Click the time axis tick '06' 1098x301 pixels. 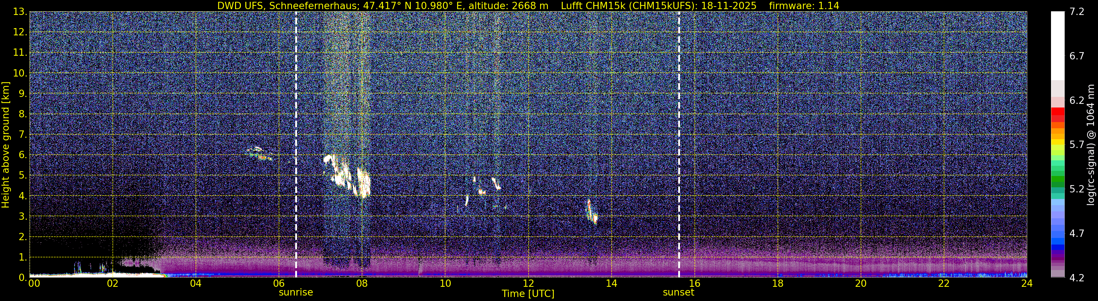pos(279,284)
